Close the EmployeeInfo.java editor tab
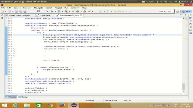193x108 pixels. [81, 15]
